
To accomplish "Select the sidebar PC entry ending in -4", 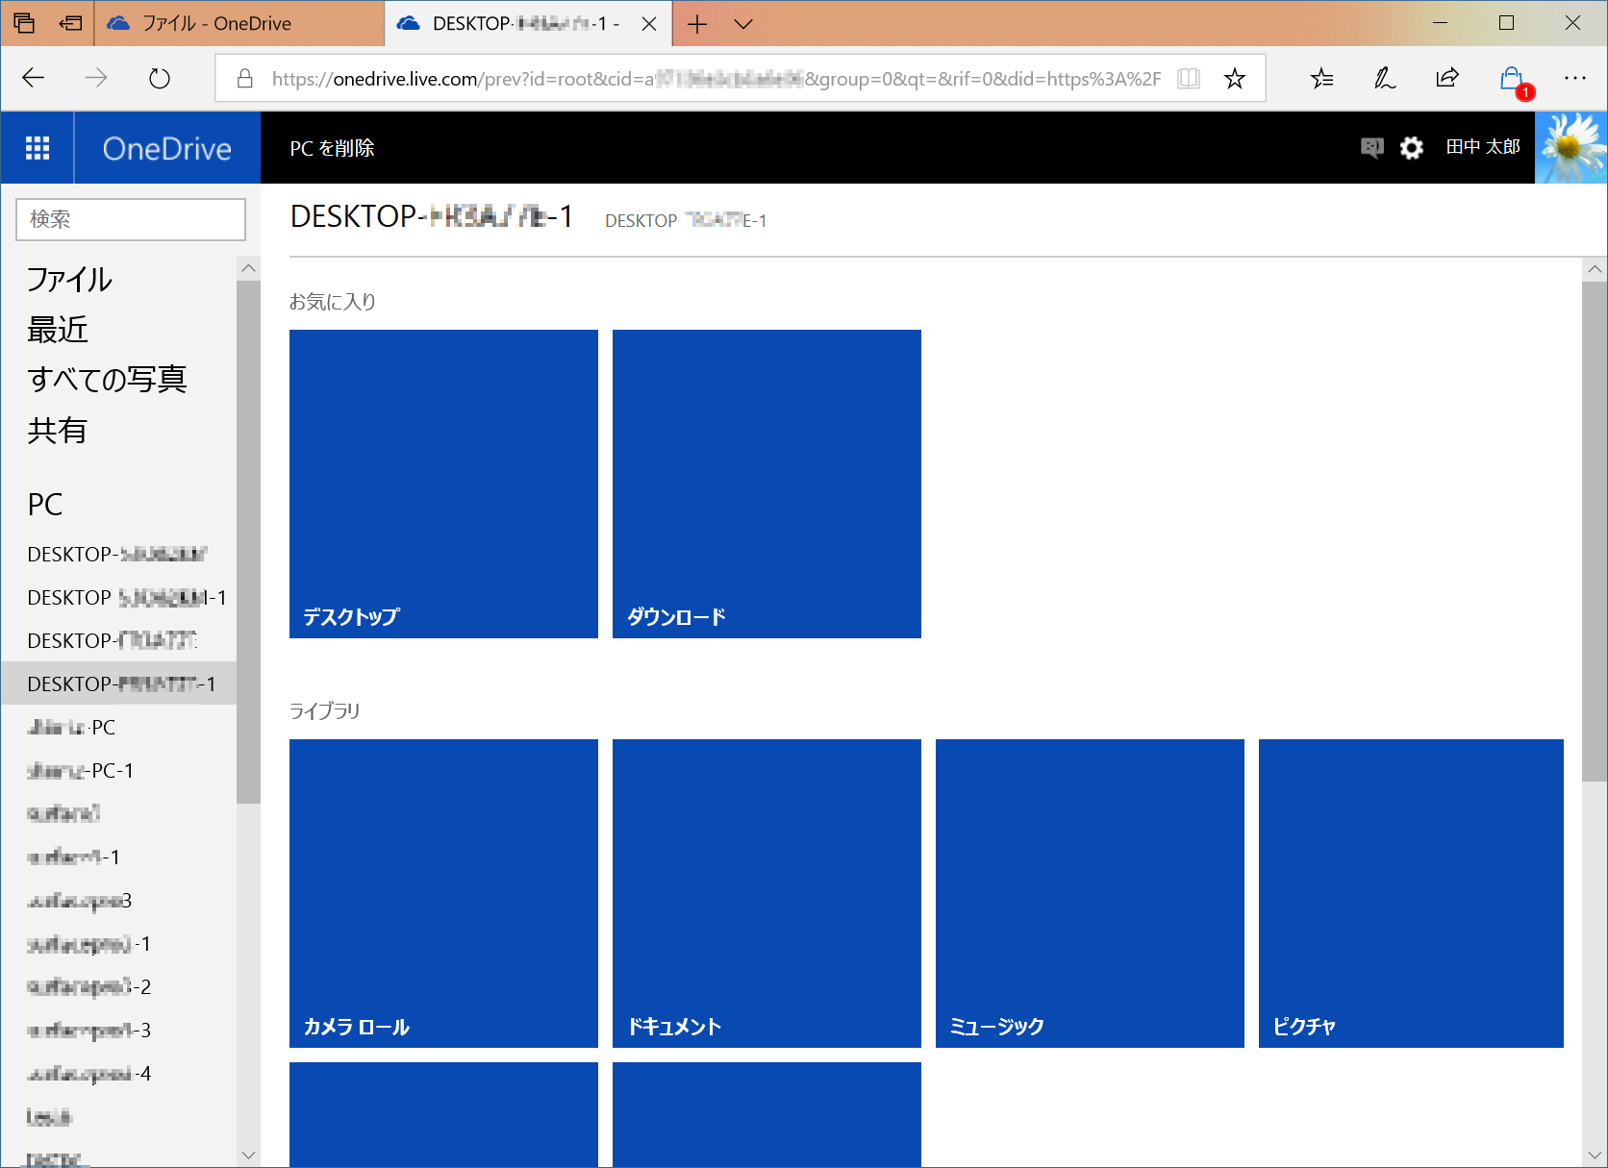I will click(x=119, y=1074).
